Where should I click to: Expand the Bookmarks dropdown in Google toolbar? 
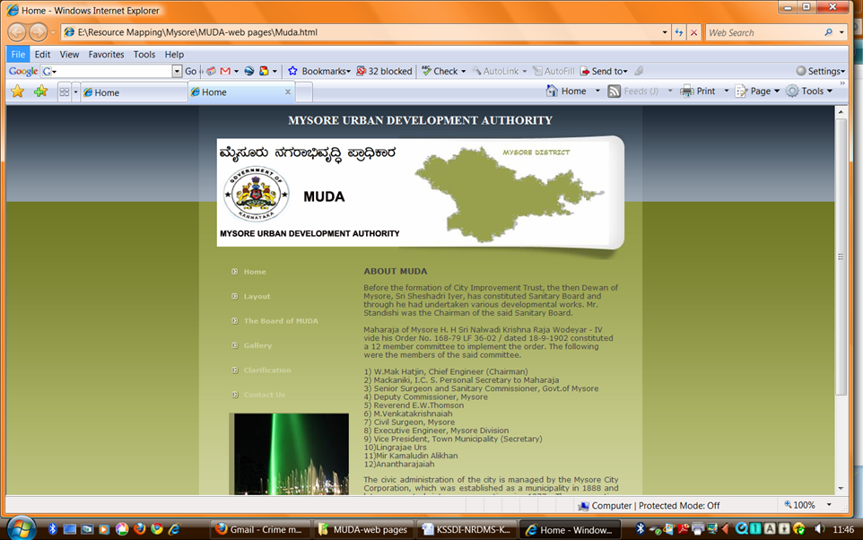348,72
